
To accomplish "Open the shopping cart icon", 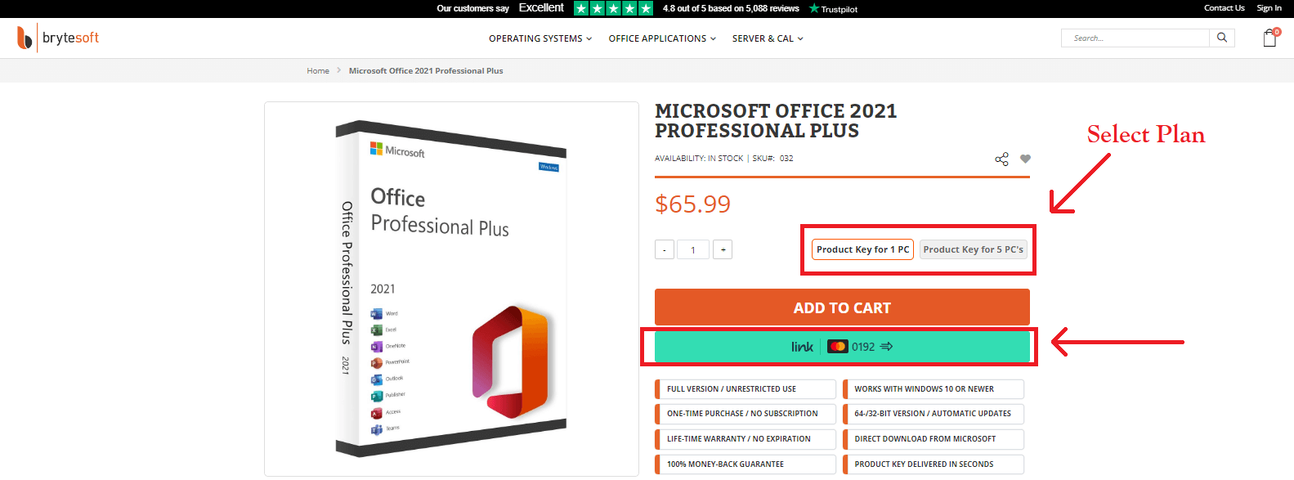I will click(1269, 38).
